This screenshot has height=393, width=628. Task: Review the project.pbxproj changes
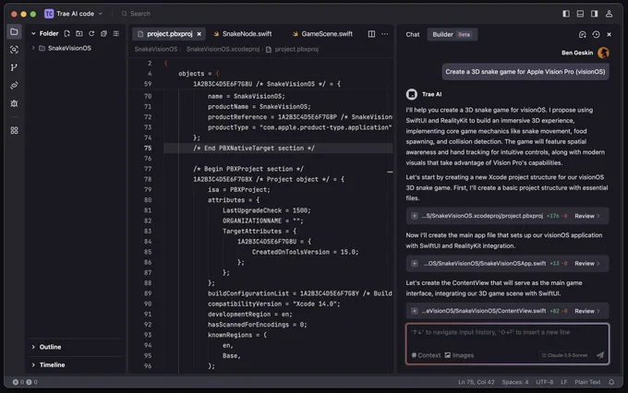[587, 216]
